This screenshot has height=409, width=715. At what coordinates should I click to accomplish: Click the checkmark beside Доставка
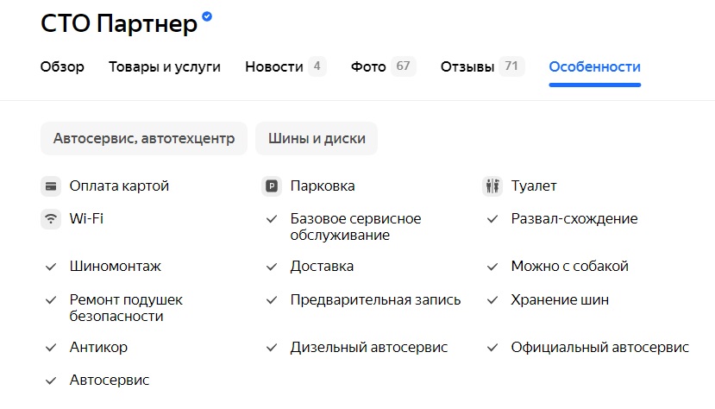[272, 267]
